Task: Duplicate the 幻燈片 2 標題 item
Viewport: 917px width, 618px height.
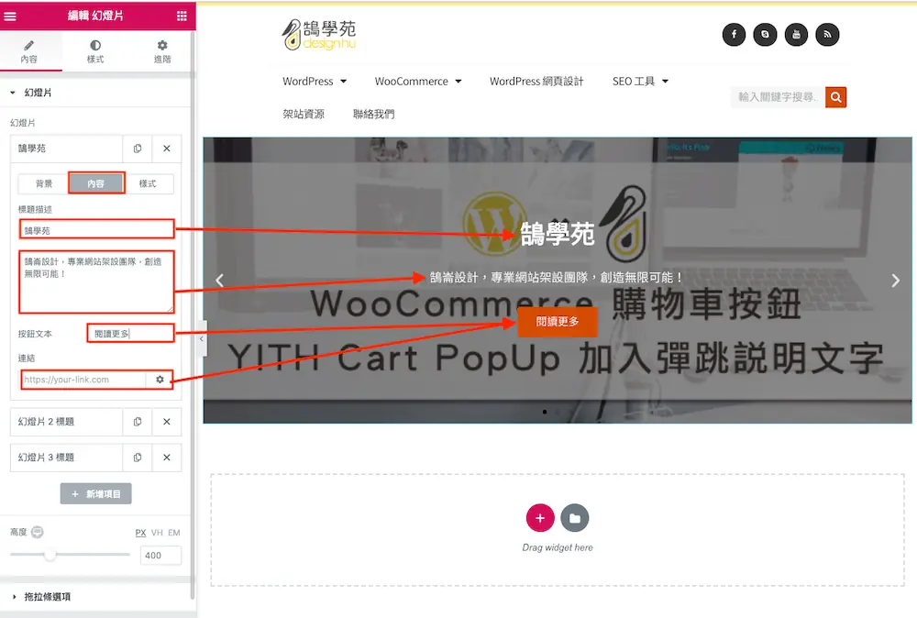Action: (138, 422)
